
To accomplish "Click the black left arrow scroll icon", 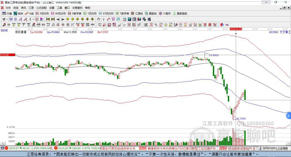I will [58, 19].
